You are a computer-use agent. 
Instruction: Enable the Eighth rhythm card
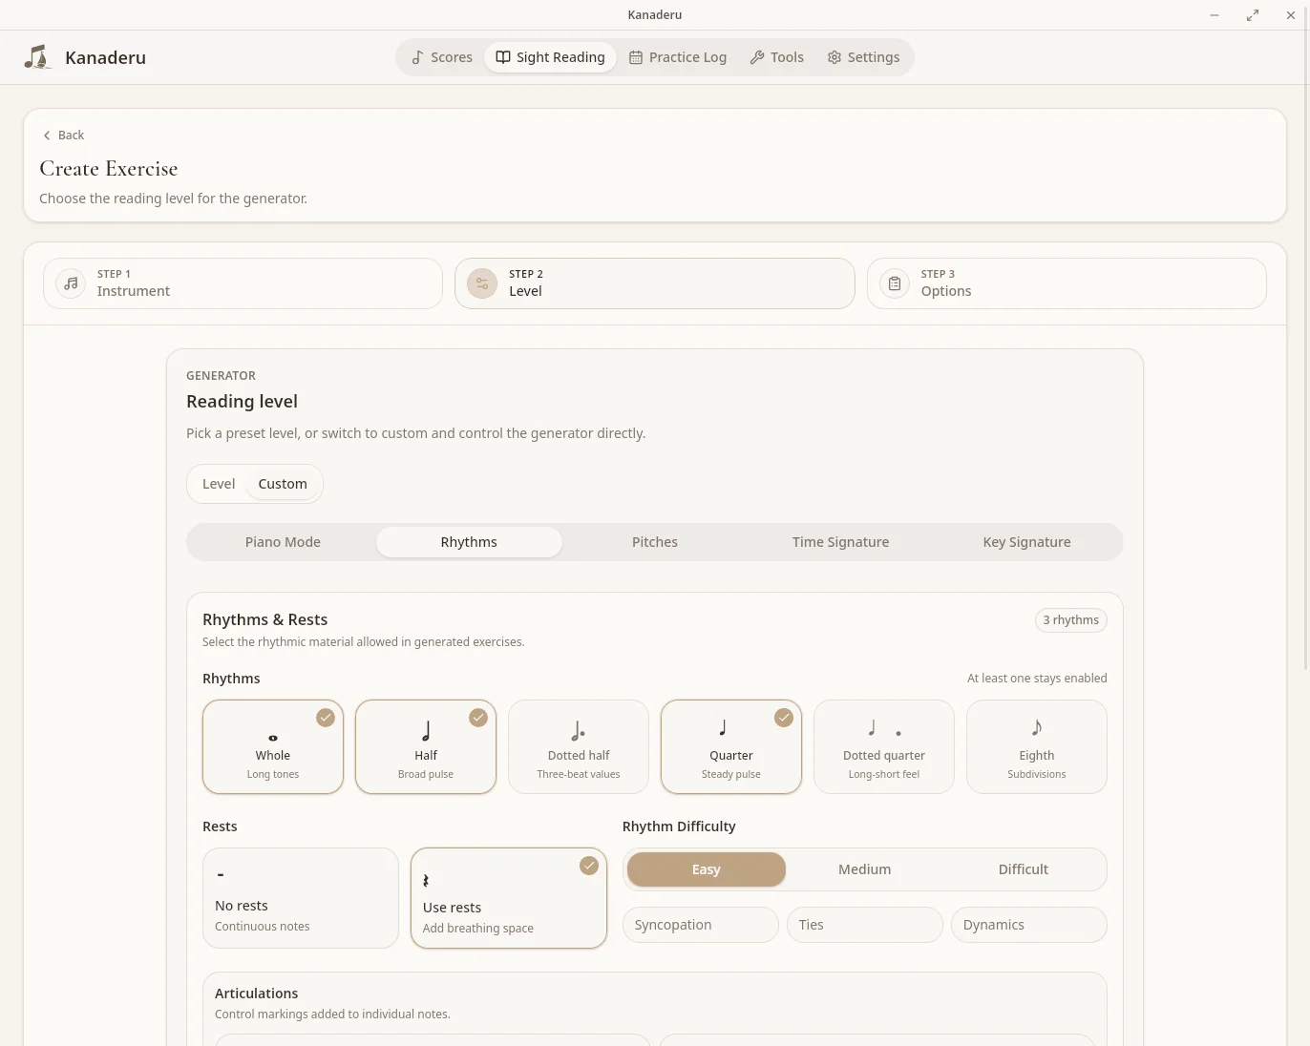coord(1037,747)
